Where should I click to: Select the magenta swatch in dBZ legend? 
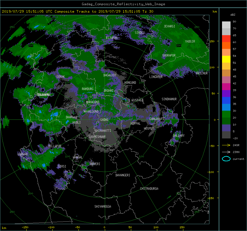pyautogui.click(x=226, y=87)
